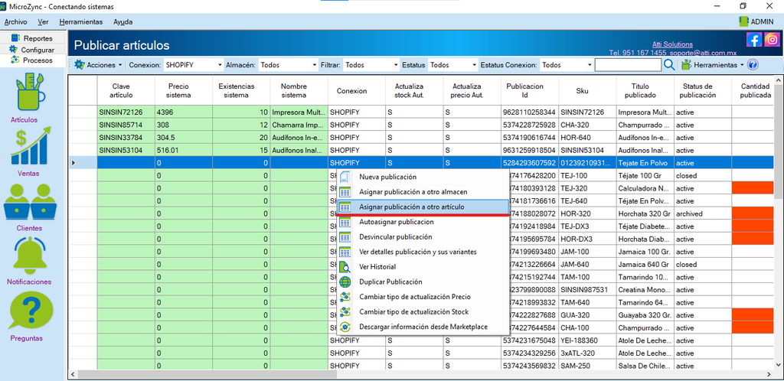Switch to the Configurar tab
This screenshot has height=381, width=784.
coord(33,50)
